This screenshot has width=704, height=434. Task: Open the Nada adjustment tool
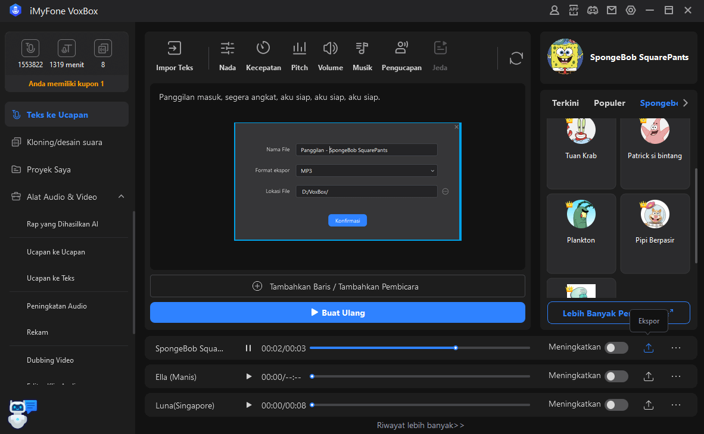[x=227, y=56]
